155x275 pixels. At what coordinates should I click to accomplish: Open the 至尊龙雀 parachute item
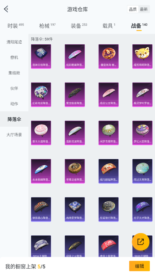pyautogui.click(x=75, y=171)
